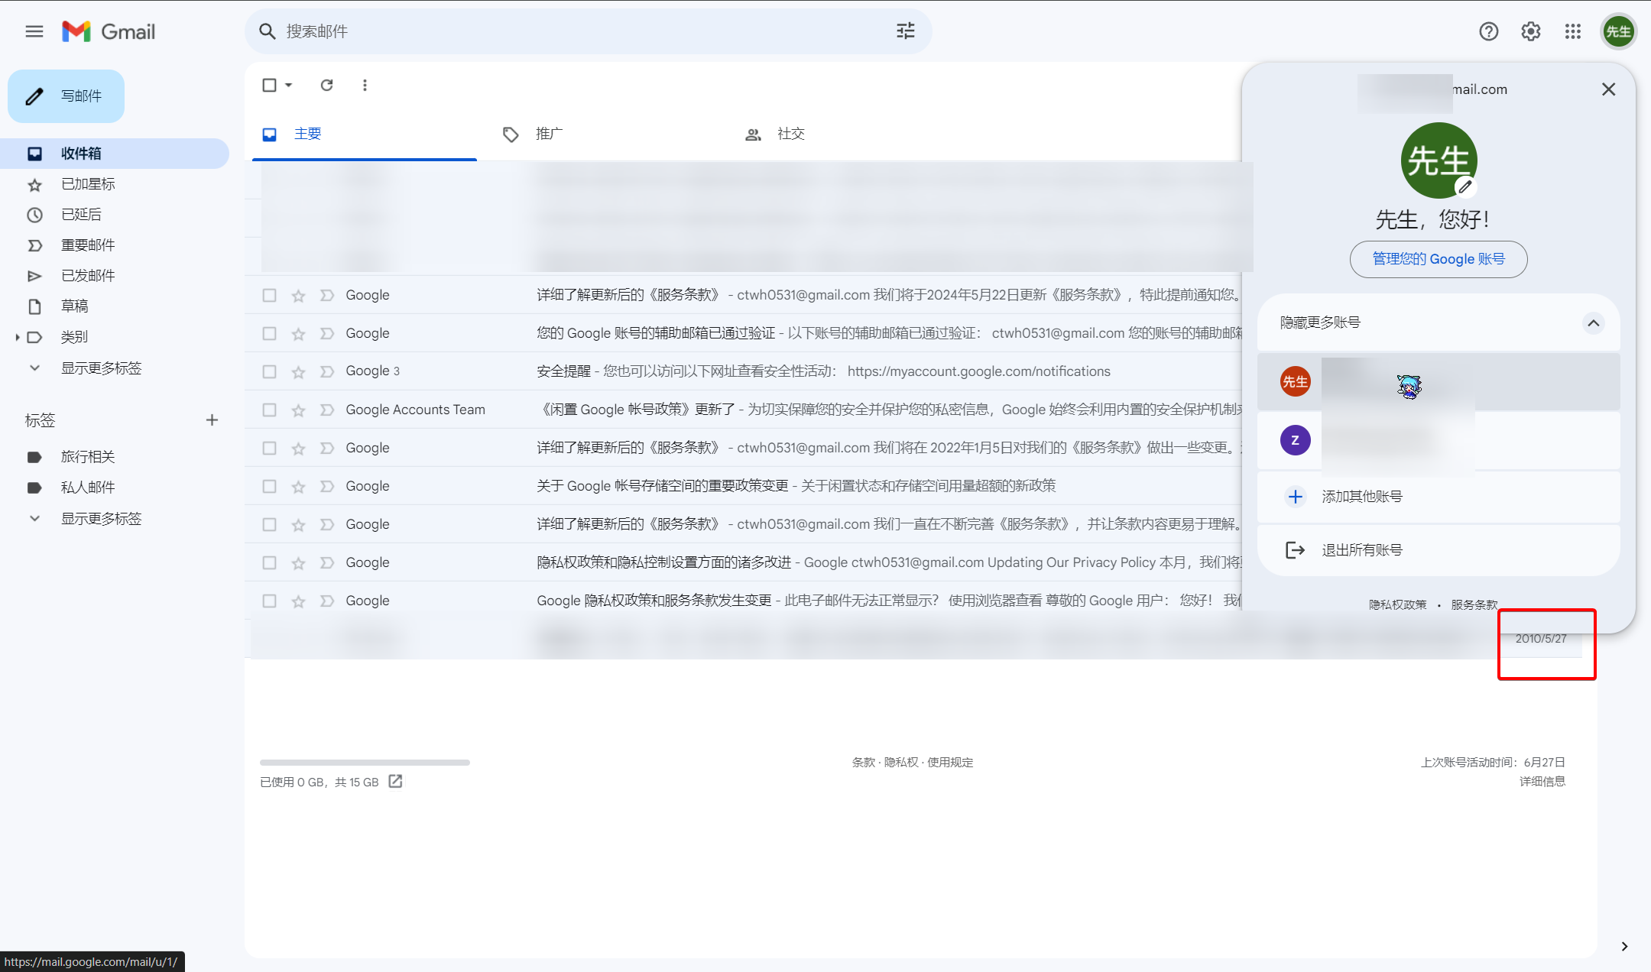Screen dimensions: 1651x972
Task: Expand the 类别 categories section
Action: pos(18,337)
